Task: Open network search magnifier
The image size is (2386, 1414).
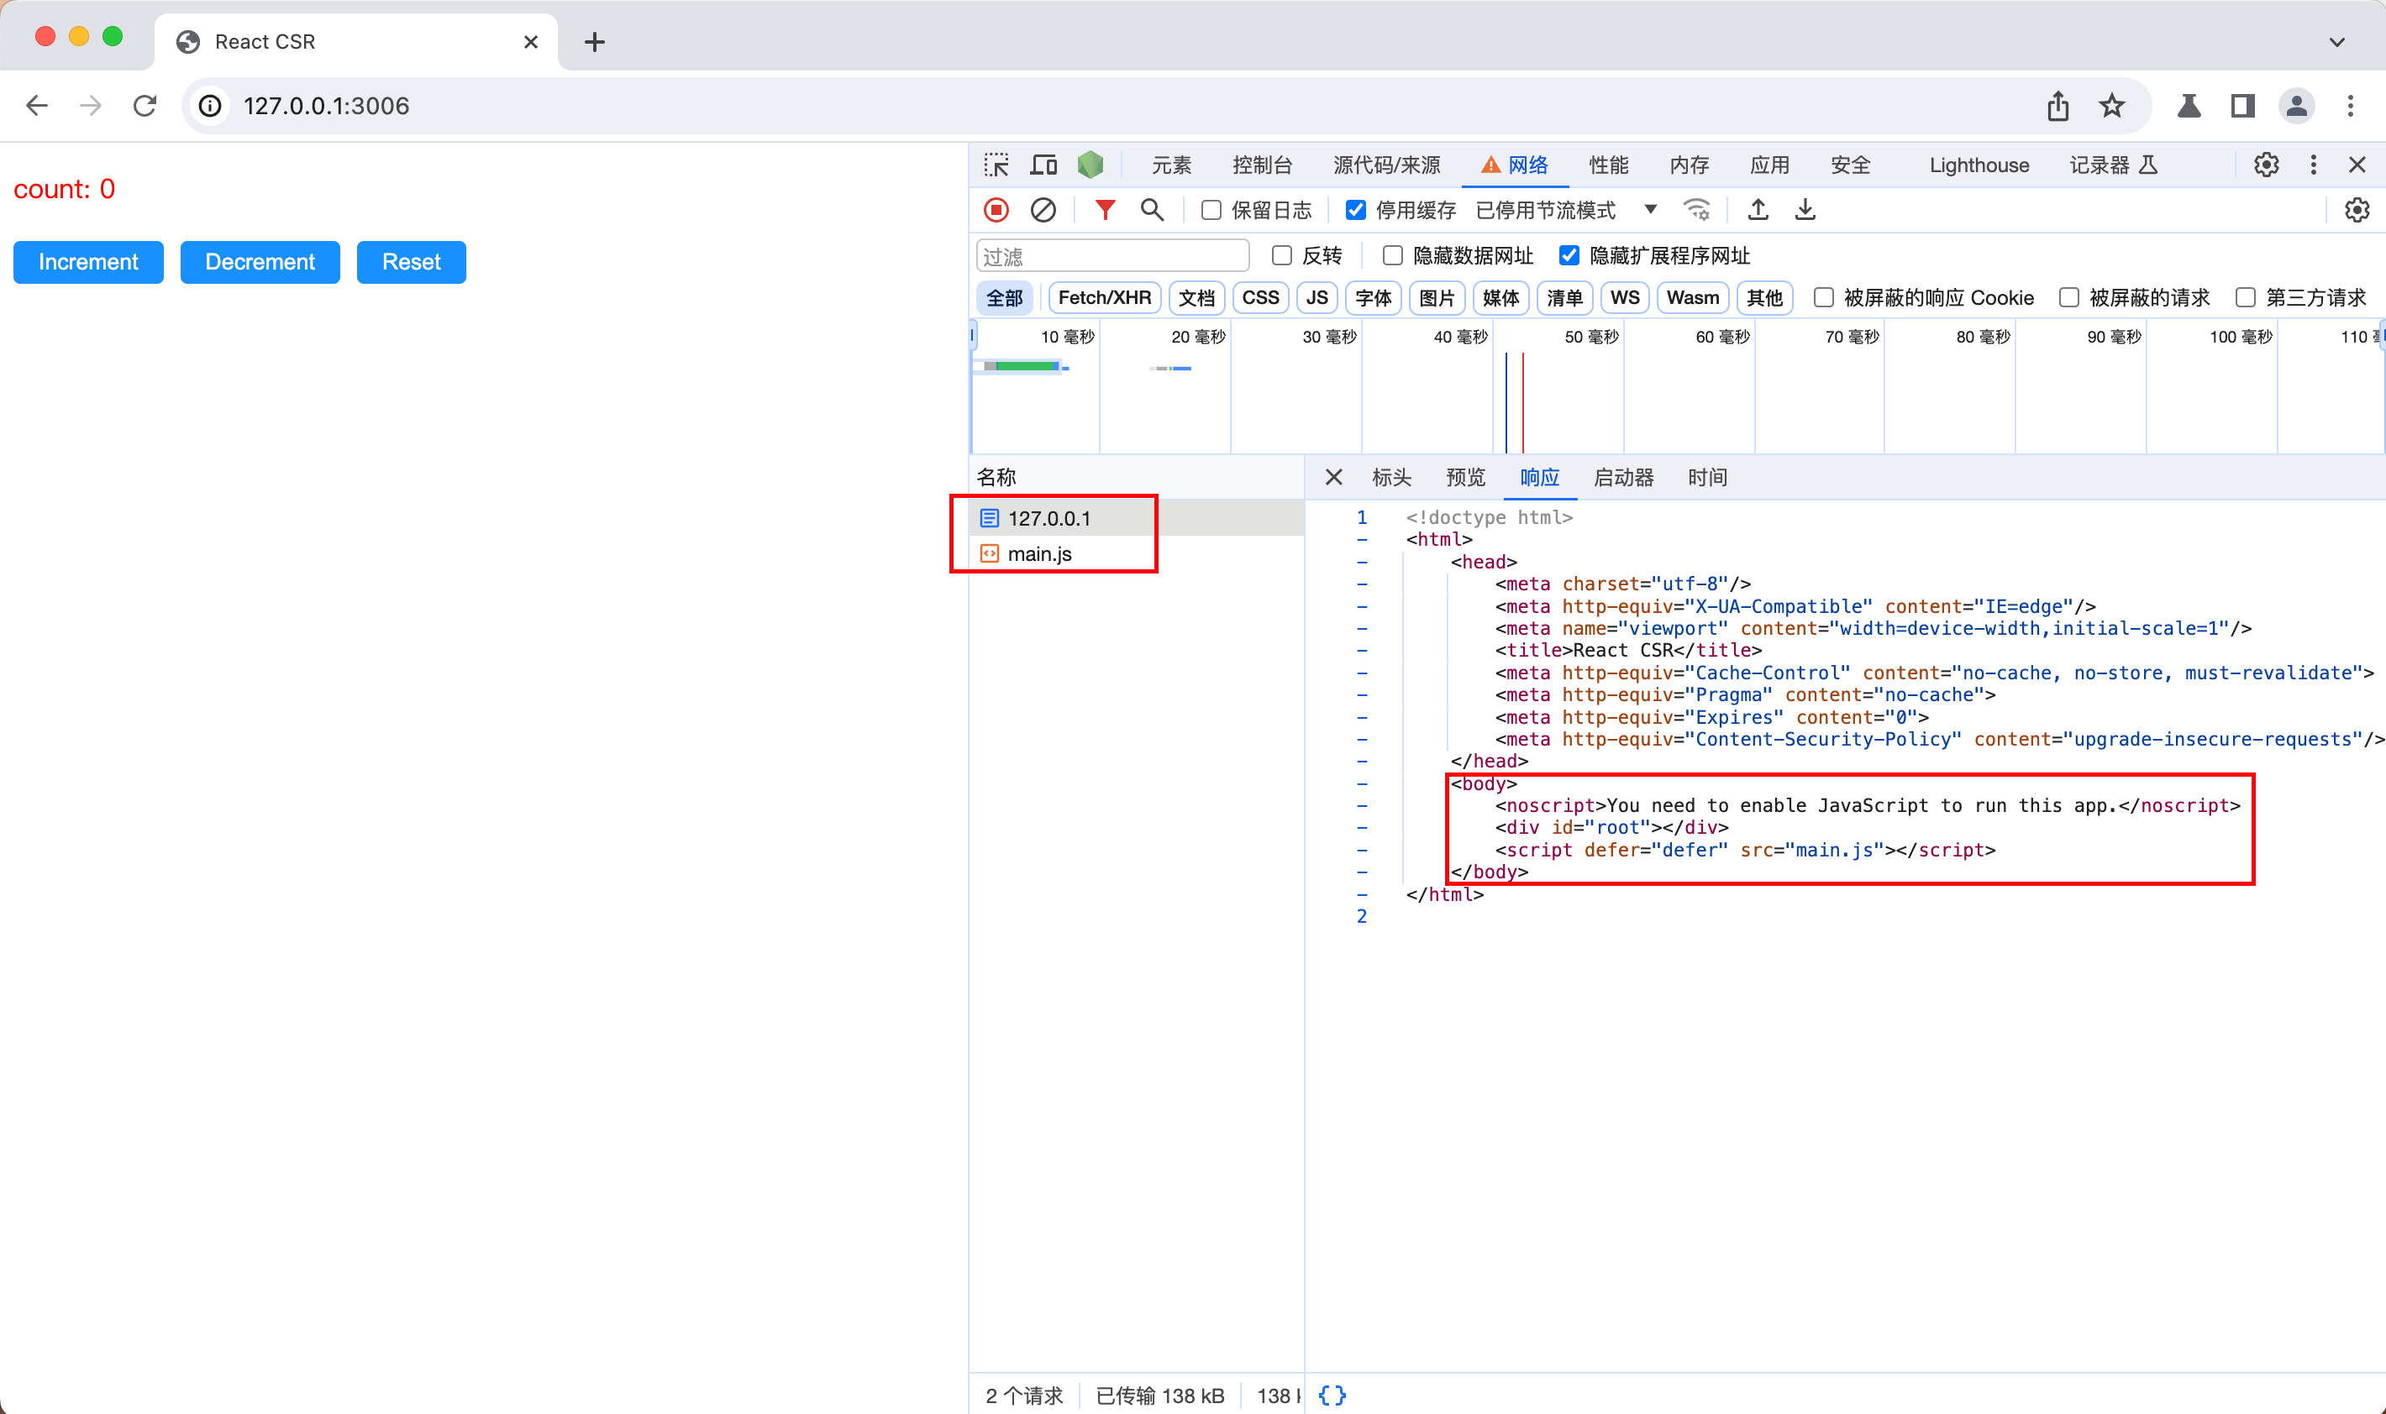Action: point(1152,210)
